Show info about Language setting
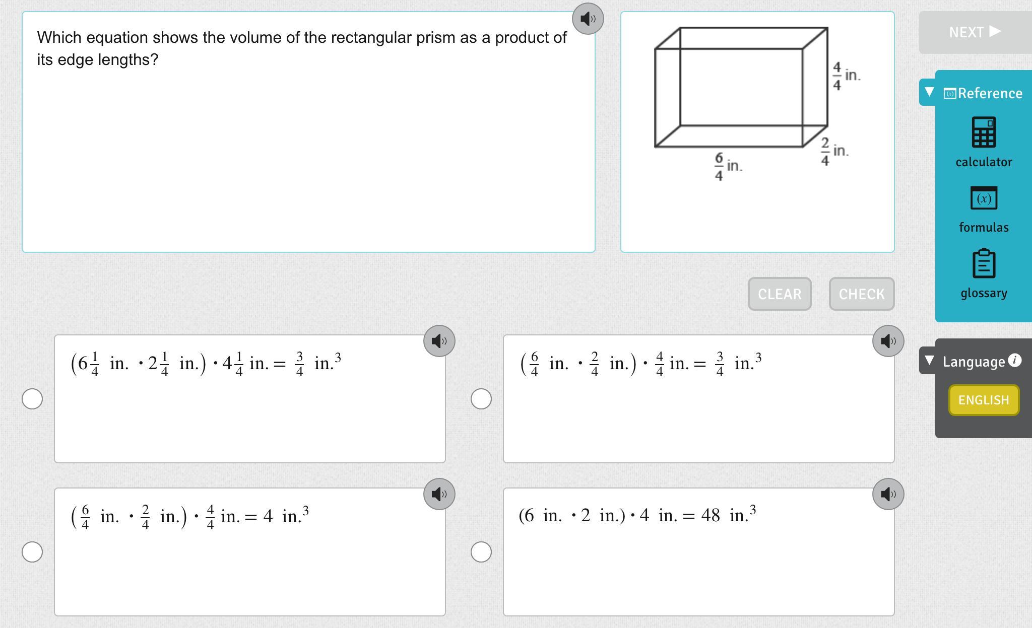1032x628 pixels. point(1015,361)
